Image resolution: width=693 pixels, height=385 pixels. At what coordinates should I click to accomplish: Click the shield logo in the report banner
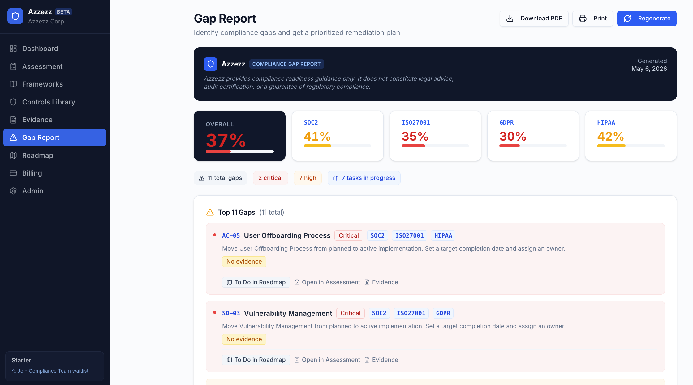[x=210, y=64]
